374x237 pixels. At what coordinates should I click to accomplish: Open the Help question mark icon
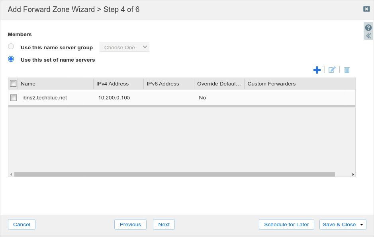(368, 28)
